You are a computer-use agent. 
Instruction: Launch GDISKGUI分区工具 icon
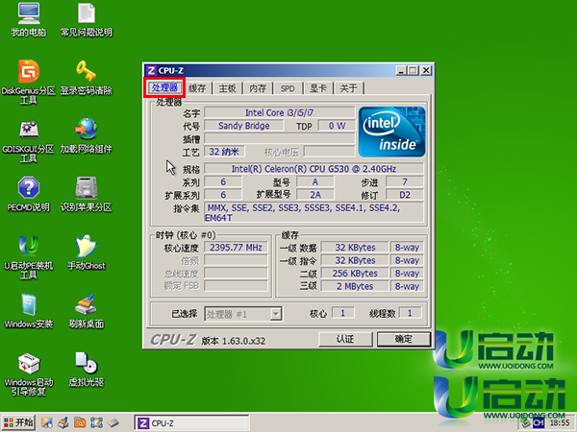coord(29,140)
